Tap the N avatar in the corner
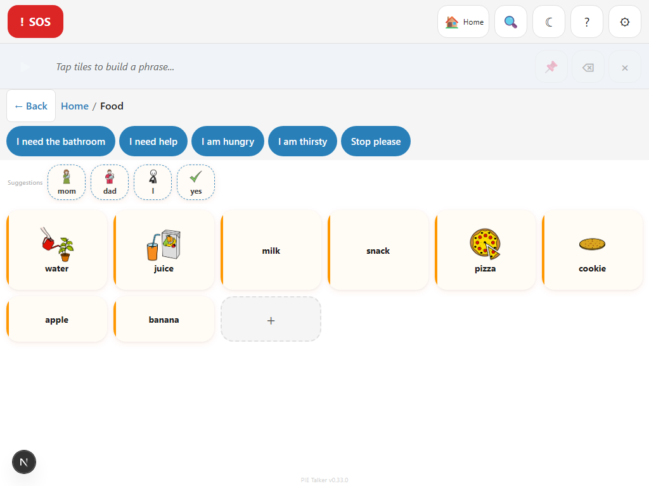Image resolution: width=649 pixels, height=486 pixels. 24,462
